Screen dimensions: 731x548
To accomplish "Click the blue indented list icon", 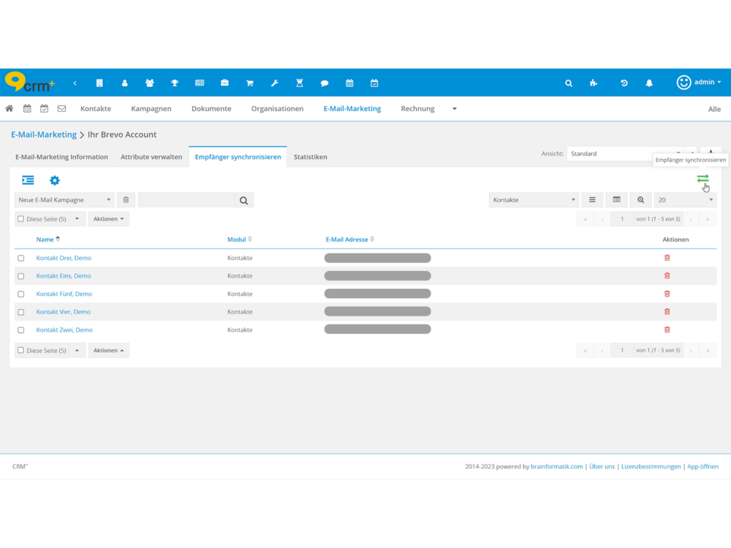I will (28, 180).
